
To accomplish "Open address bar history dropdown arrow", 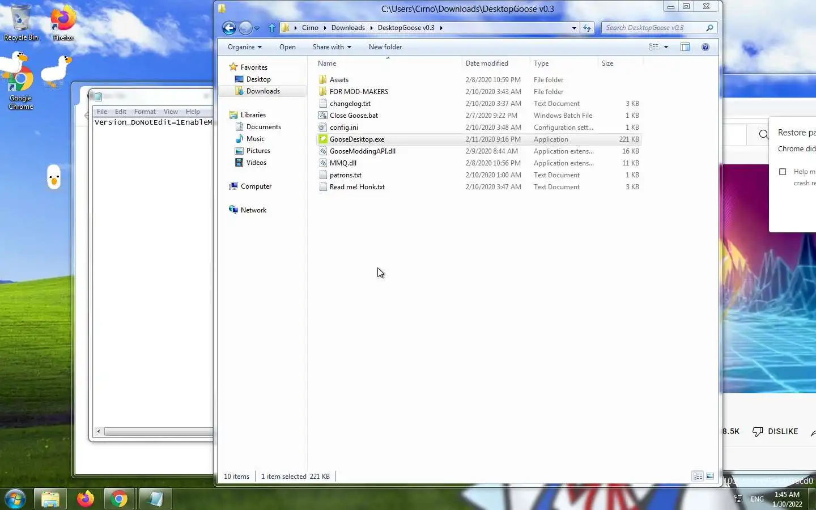I will pyautogui.click(x=574, y=28).
